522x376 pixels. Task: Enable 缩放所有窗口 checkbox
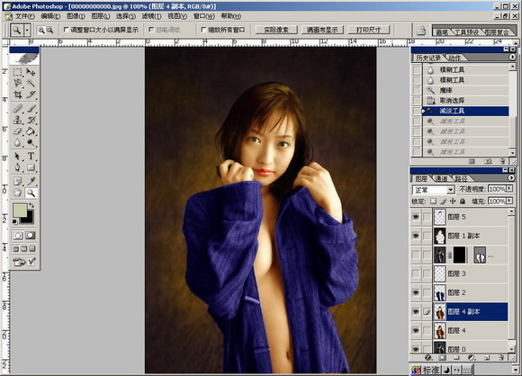coord(203,30)
